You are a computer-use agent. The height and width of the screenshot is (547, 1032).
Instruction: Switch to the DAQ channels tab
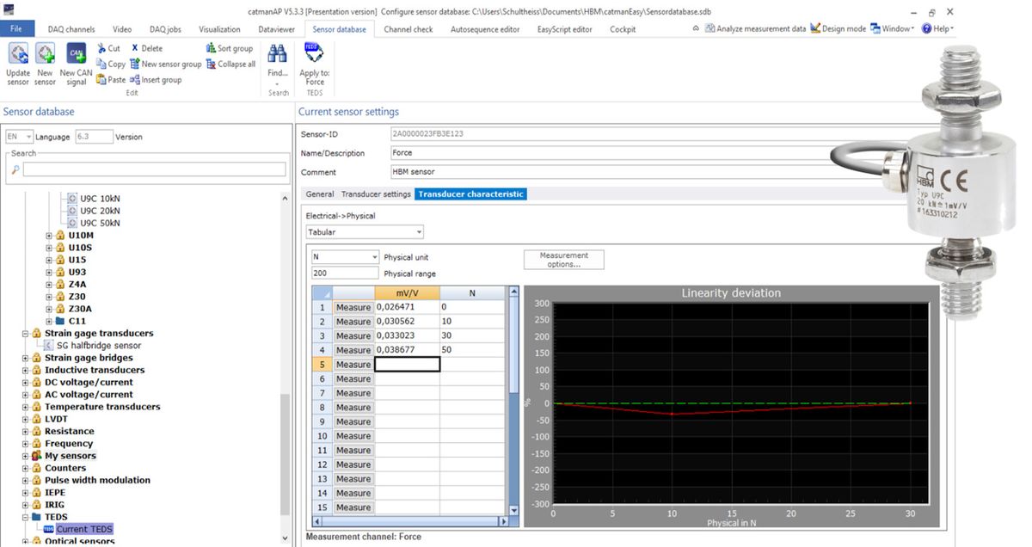click(71, 29)
